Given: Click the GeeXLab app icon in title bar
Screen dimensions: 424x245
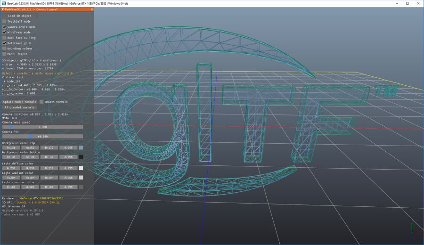Looking at the screenshot, I should tap(3, 3).
